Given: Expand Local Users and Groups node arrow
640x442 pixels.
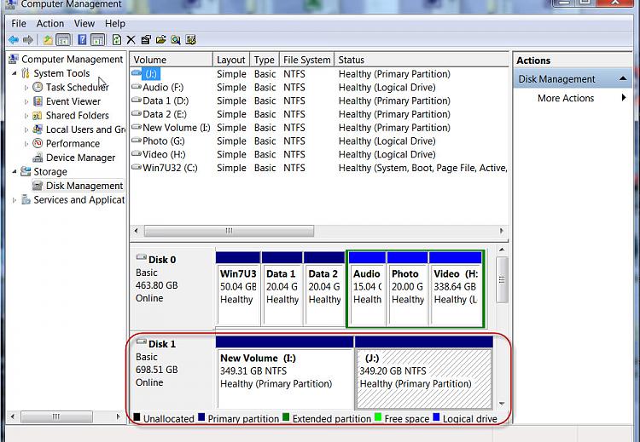Looking at the screenshot, I should tap(26, 130).
